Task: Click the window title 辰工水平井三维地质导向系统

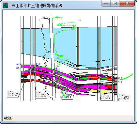Action: [37, 6]
